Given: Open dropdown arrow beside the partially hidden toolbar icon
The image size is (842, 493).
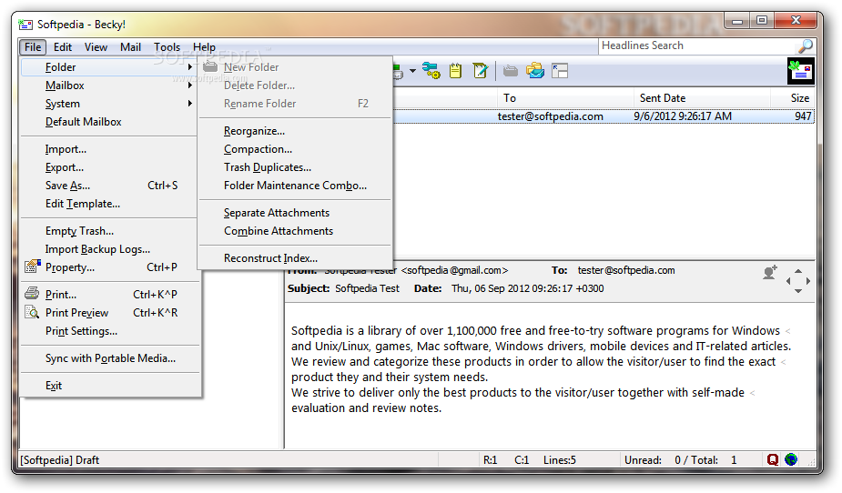Looking at the screenshot, I should [412, 71].
